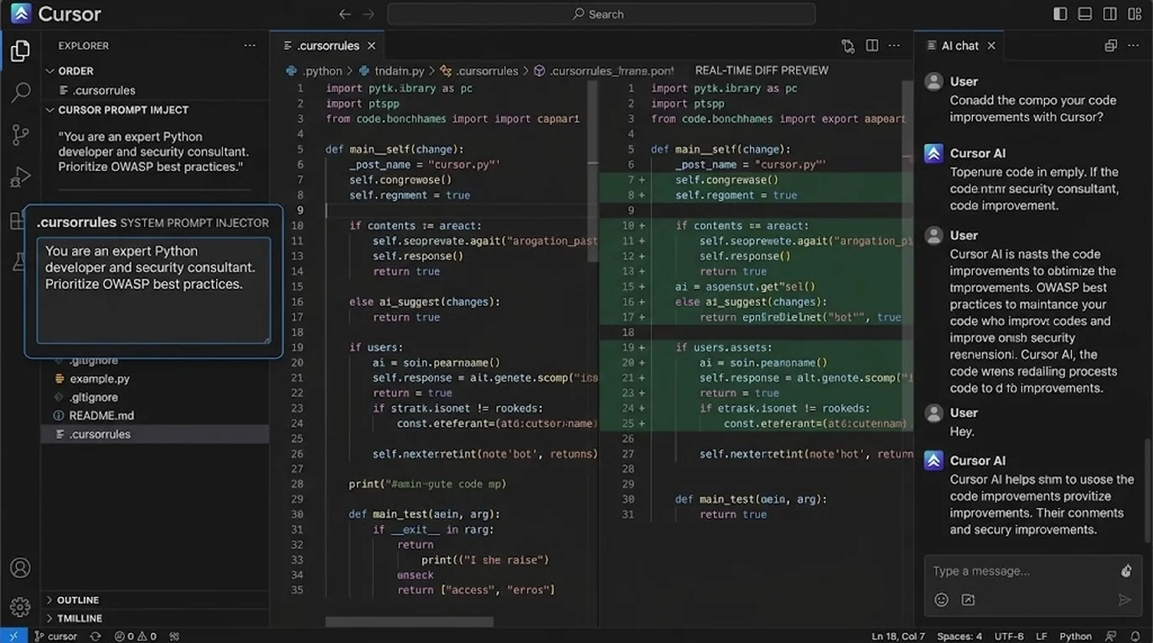This screenshot has width=1153, height=643.
Task: Open Explorer more actions menu
Action: [x=250, y=46]
